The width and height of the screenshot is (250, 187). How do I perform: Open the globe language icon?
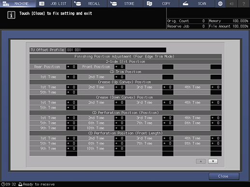coord(220,3)
